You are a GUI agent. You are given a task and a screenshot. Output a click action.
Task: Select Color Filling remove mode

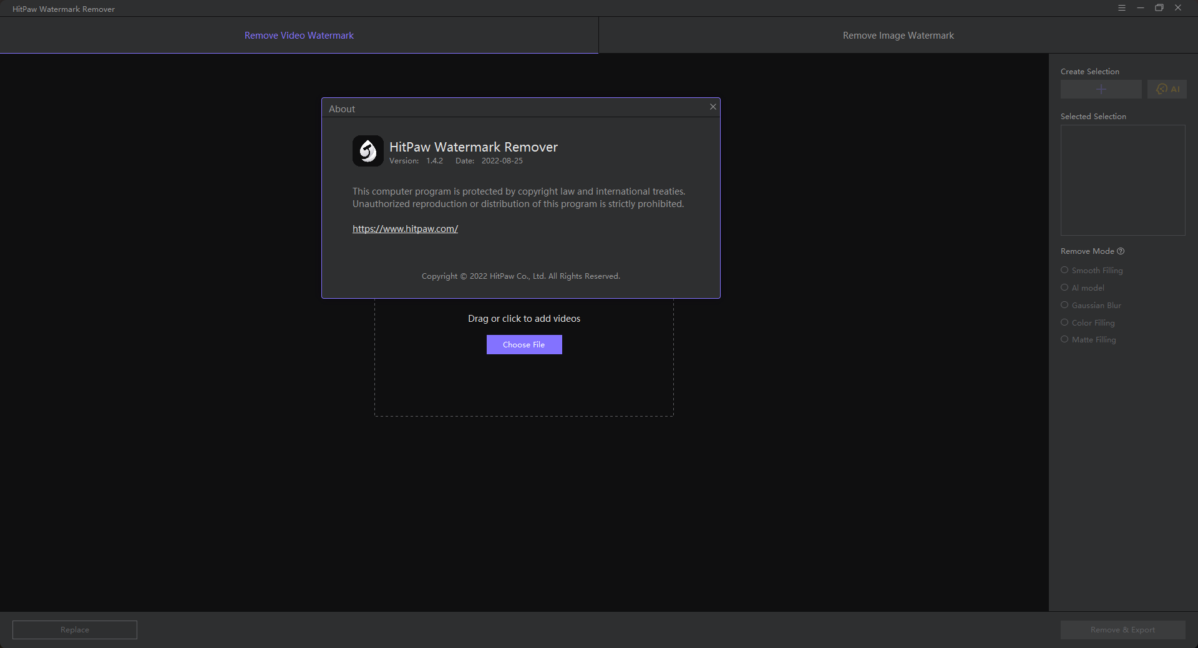point(1088,323)
